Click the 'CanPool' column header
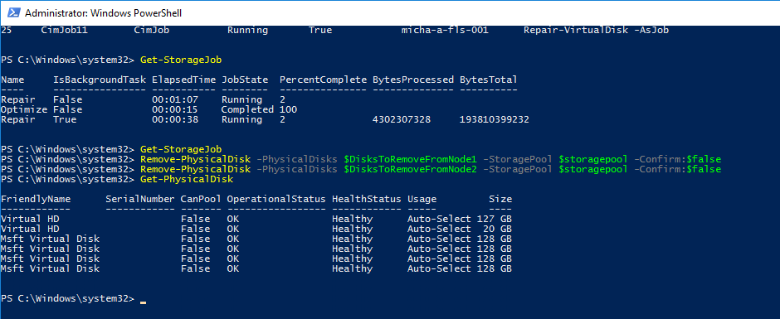The width and height of the screenshot is (780, 319). [x=201, y=199]
